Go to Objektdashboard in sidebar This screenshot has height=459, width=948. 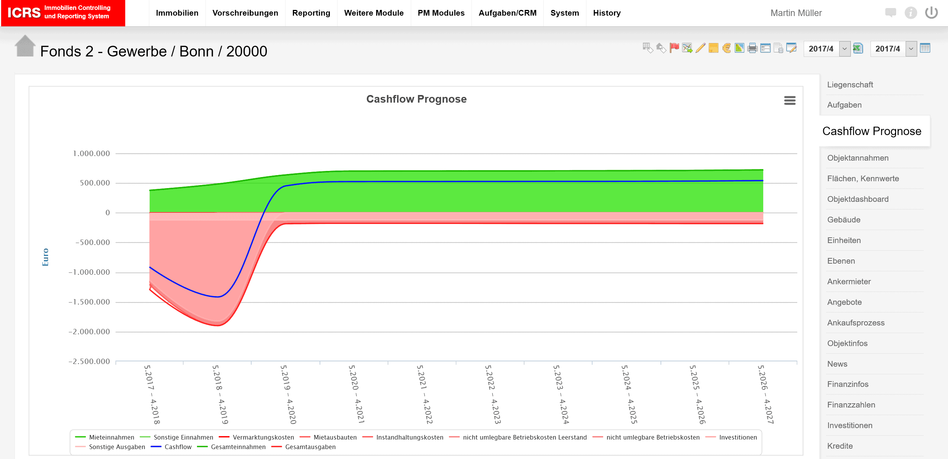pyautogui.click(x=858, y=199)
